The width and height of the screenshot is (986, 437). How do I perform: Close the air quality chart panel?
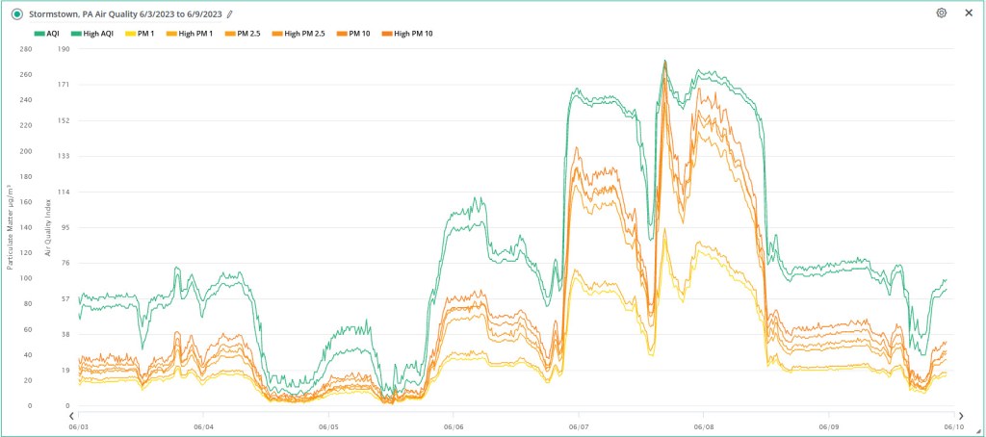pyautogui.click(x=968, y=13)
